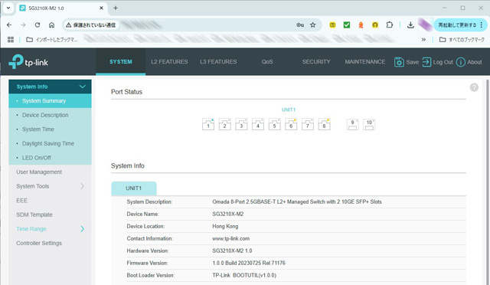The width and height of the screenshot is (490, 285).
Task: Open the MAINTENANCE menu
Action: [x=364, y=61]
